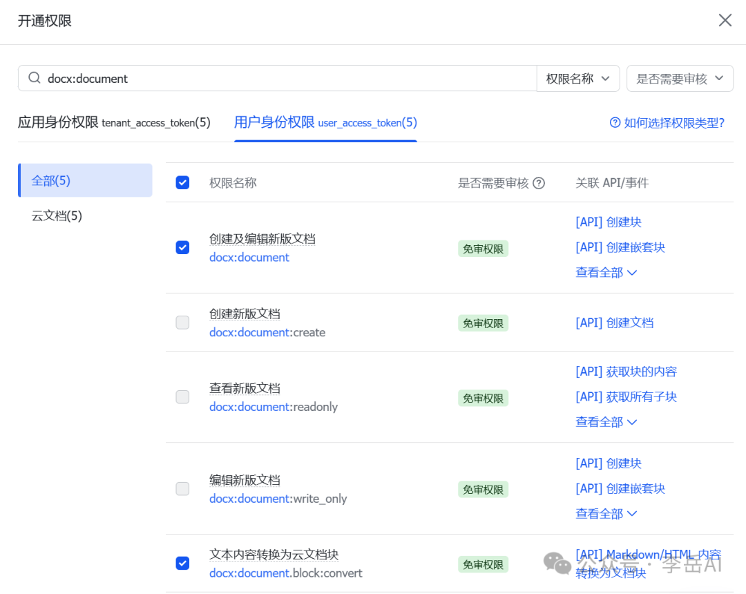
Task: Toggle the select-all checkbox in header
Action: pyautogui.click(x=182, y=183)
